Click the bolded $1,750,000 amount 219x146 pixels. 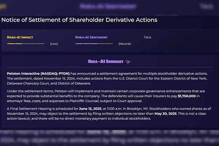point(187,96)
